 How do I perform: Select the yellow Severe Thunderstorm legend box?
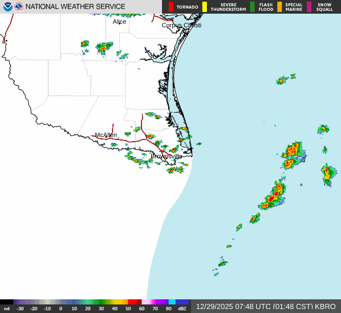point(205,7)
